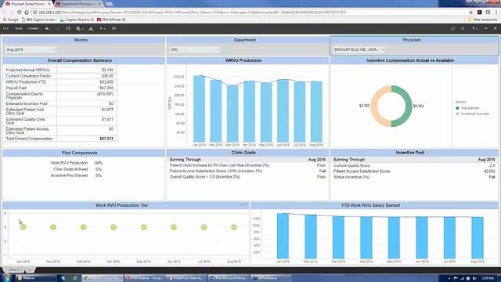Click the Estimated Incentive Pool row label

[x=27, y=103]
